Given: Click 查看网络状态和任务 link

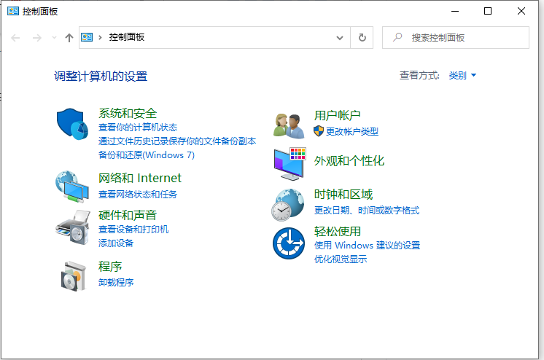Looking at the screenshot, I should tap(138, 194).
